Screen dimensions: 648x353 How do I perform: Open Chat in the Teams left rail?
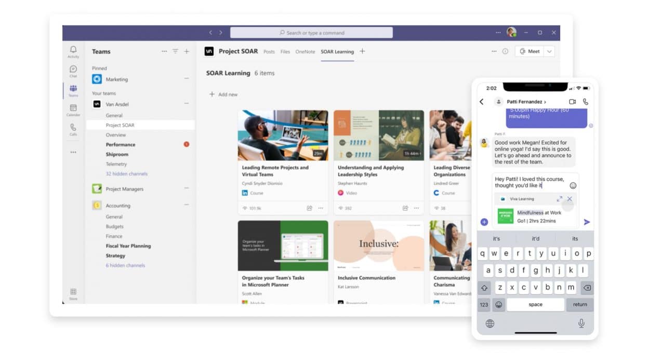73,71
